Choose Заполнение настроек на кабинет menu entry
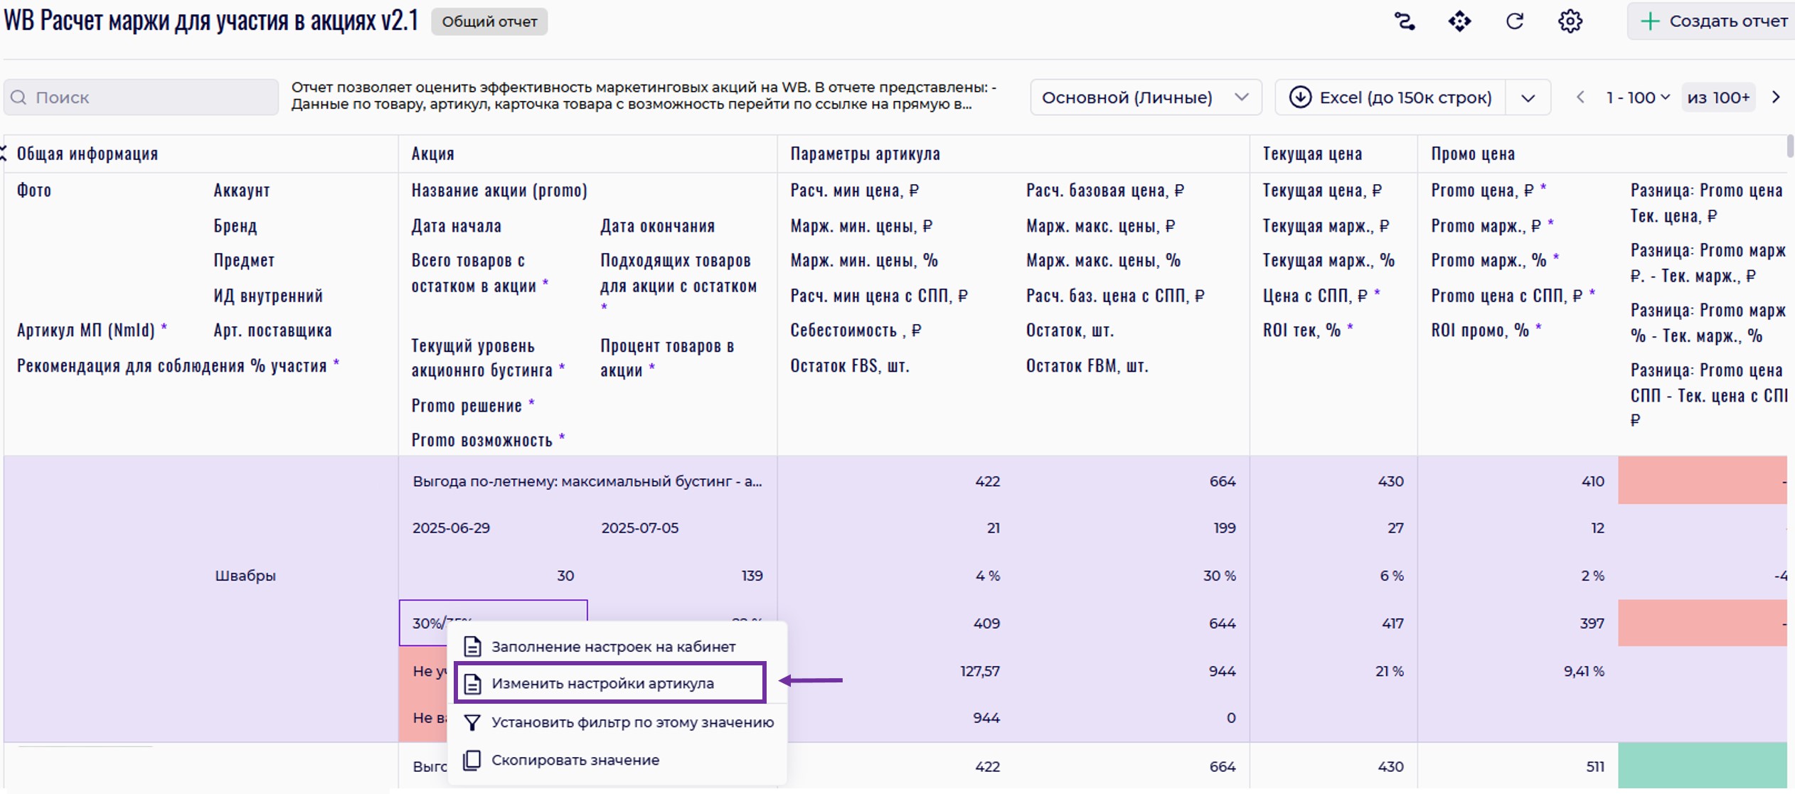This screenshot has height=794, width=1795. (x=613, y=647)
